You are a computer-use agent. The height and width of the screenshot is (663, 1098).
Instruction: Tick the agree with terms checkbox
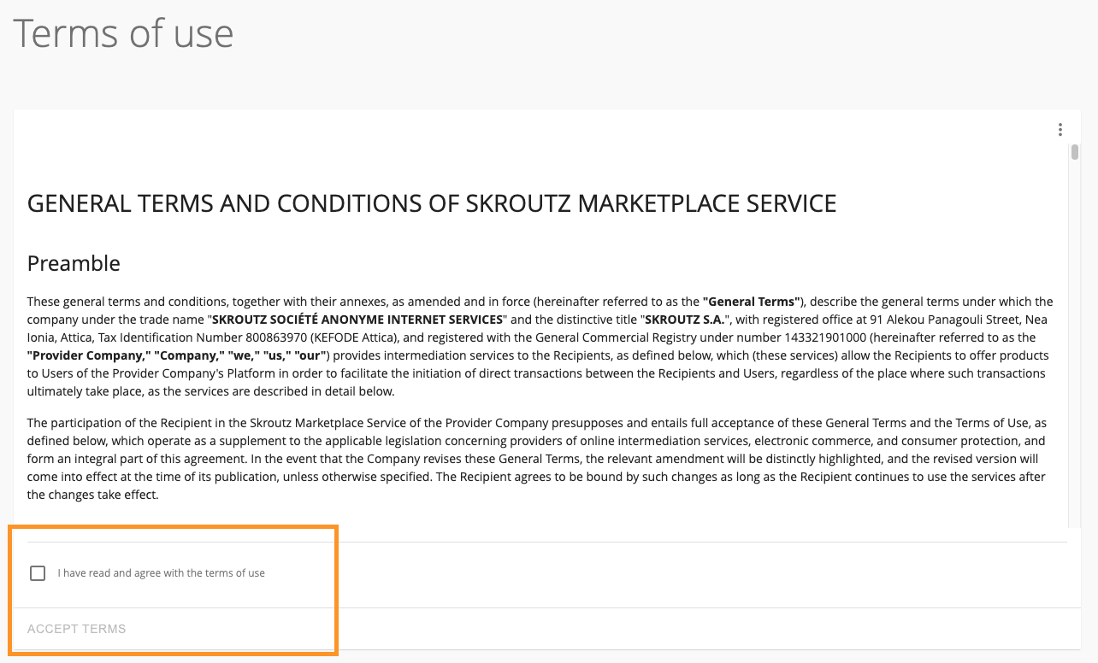(x=38, y=573)
